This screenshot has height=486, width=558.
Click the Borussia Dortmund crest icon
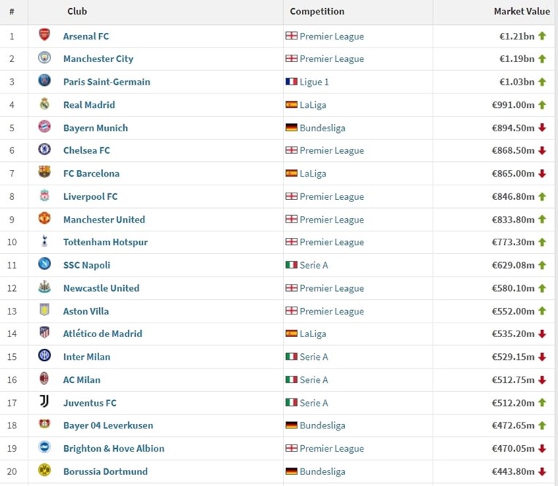(x=44, y=470)
